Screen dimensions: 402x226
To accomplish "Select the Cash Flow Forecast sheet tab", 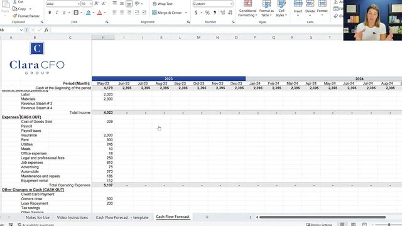I will 173,217.
